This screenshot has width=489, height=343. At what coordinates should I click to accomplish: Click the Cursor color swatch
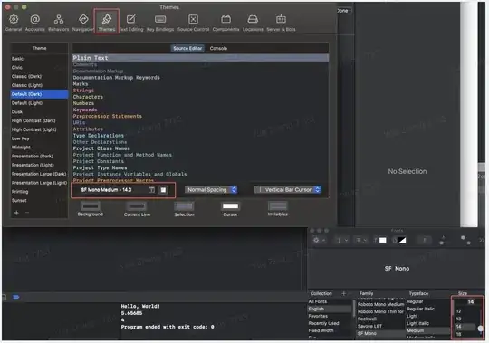click(x=230, y=206)
